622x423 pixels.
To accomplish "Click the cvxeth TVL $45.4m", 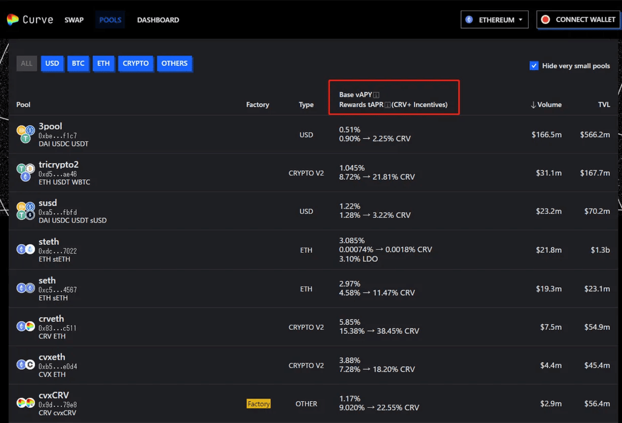I will [x=597, y=366].
